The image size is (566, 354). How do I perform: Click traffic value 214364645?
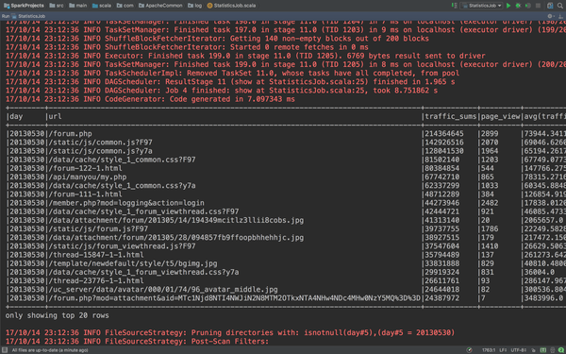pos(444,134)
